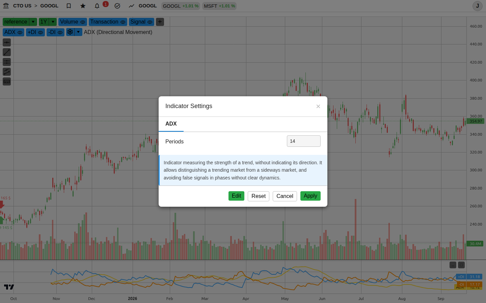Select the parallel horizontal lines tool
Screen dimensions: 486x303
(7, 62)
